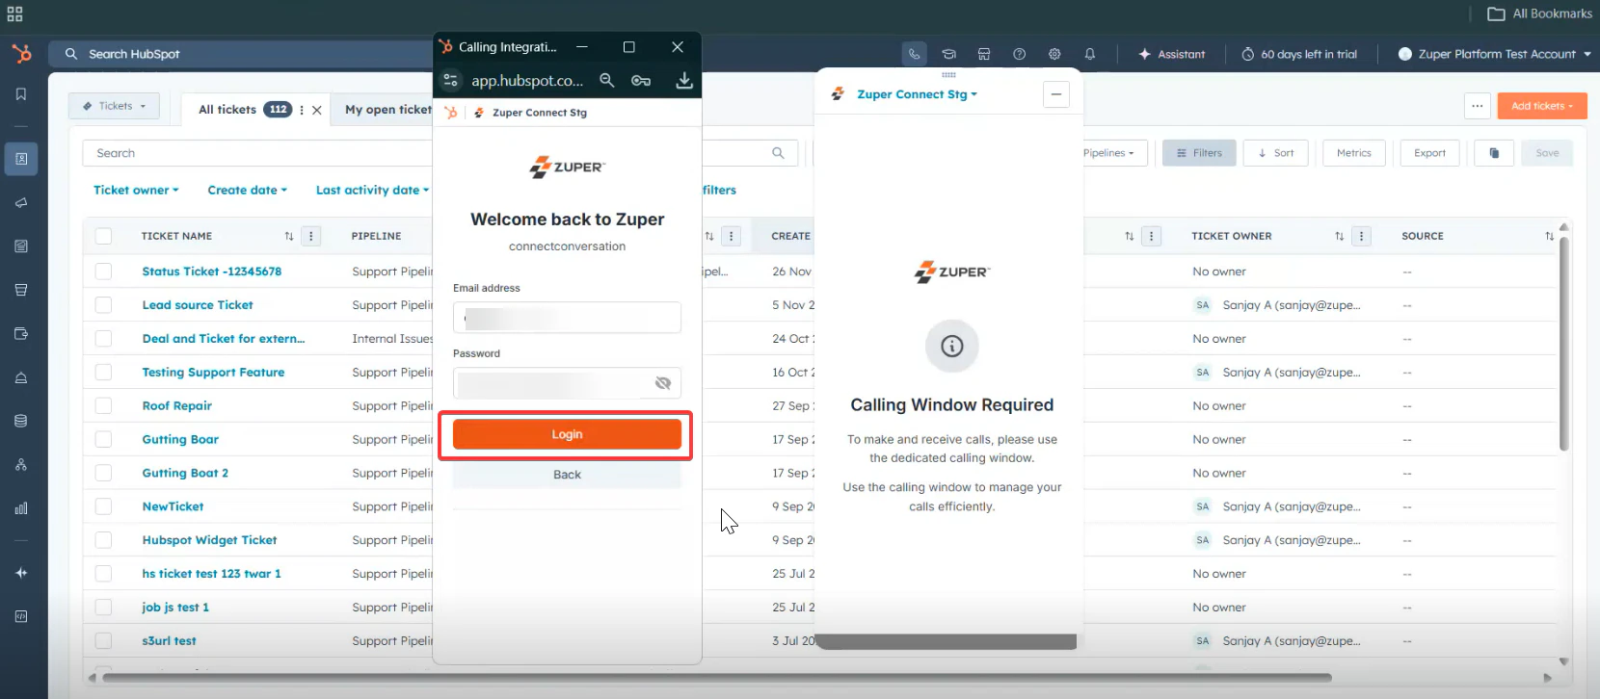Open the settings gear icon
Image resolution: width=1600 pixels, height=699 pixels.
point(1054,54)
